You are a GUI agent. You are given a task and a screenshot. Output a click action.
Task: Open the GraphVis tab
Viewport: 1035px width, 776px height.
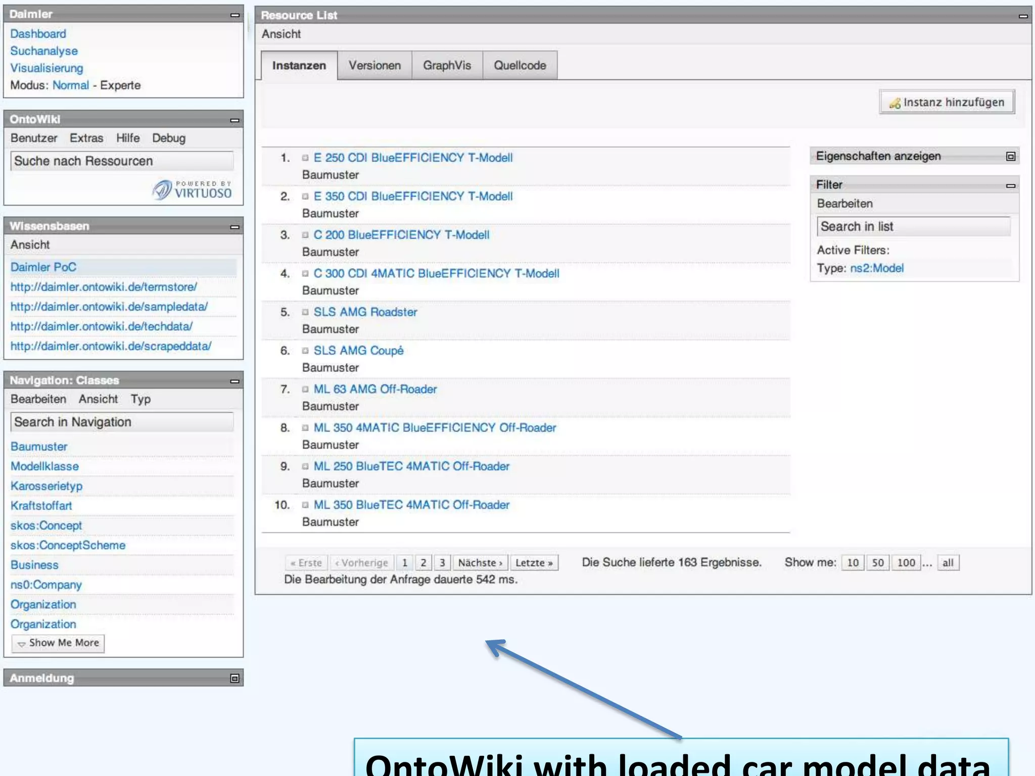[x=447, y=66]
